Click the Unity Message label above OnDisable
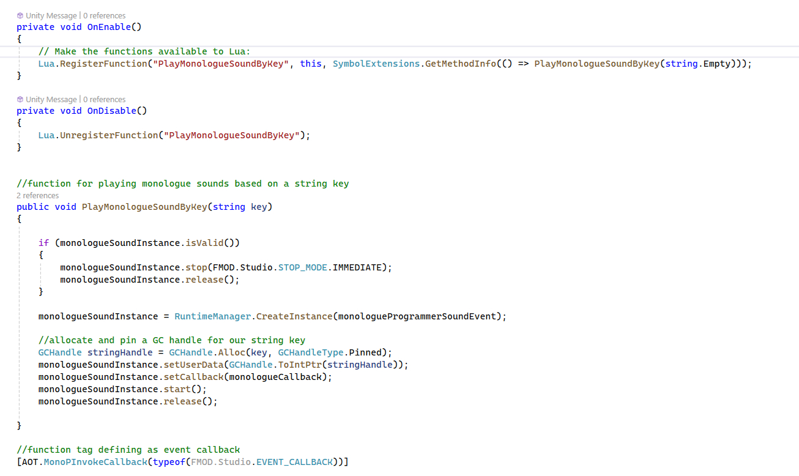 tap(51, 99)
